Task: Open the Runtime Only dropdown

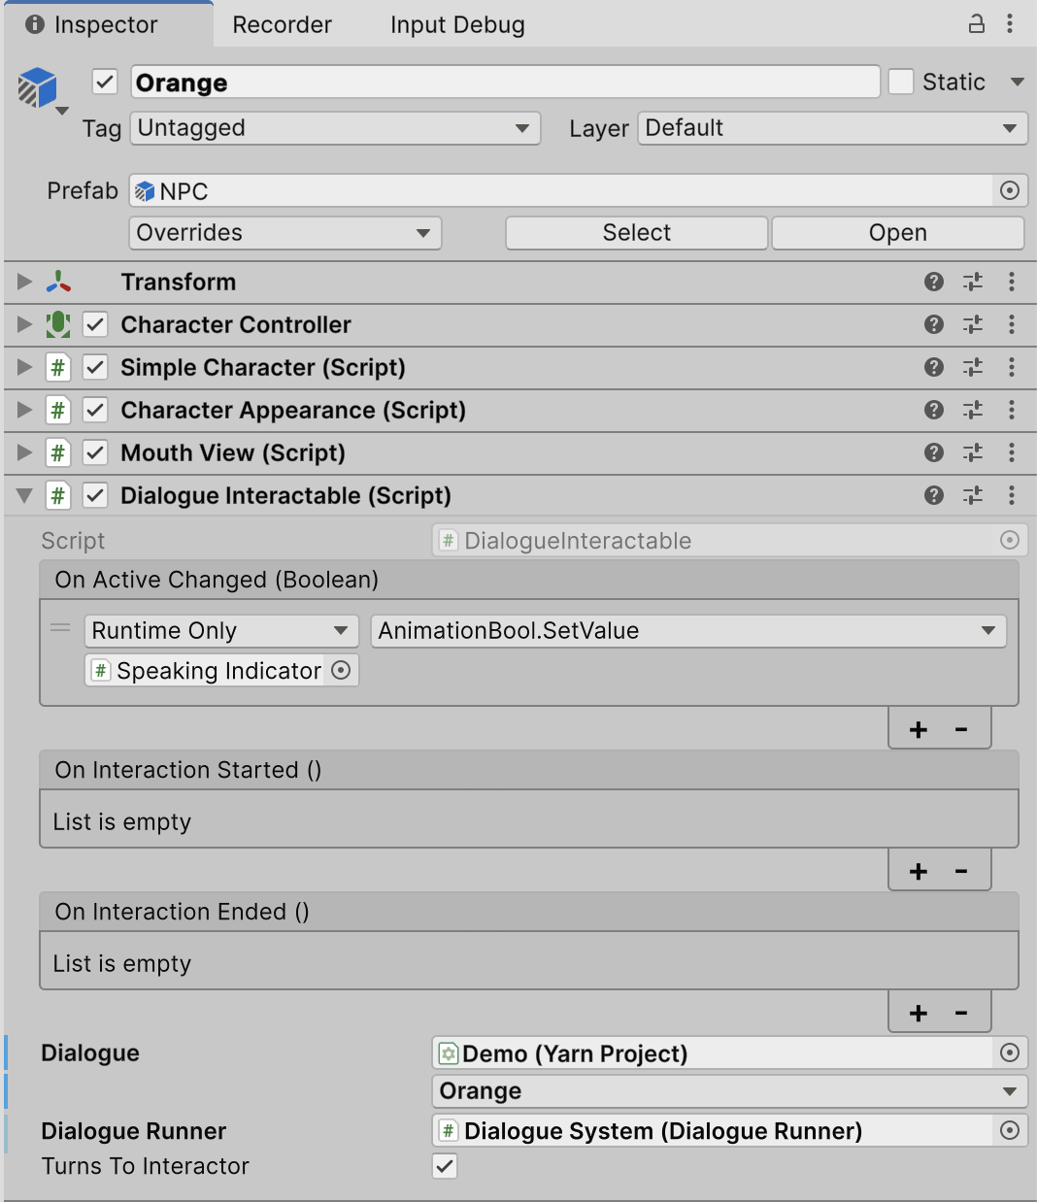Action: pyautogui.click(x=220, y=631)
